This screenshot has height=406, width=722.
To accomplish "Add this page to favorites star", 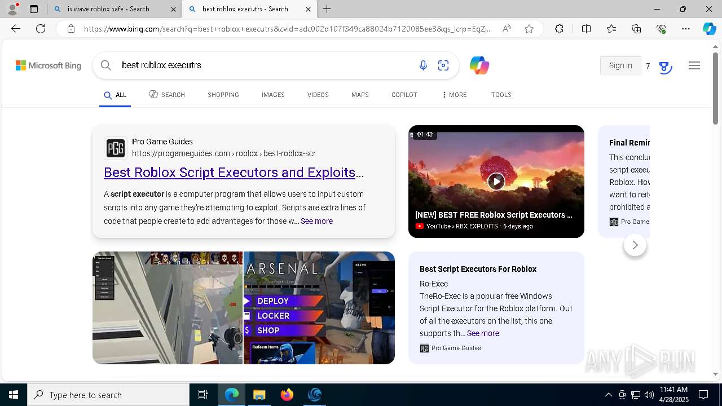I will click(x=529, y=29).
